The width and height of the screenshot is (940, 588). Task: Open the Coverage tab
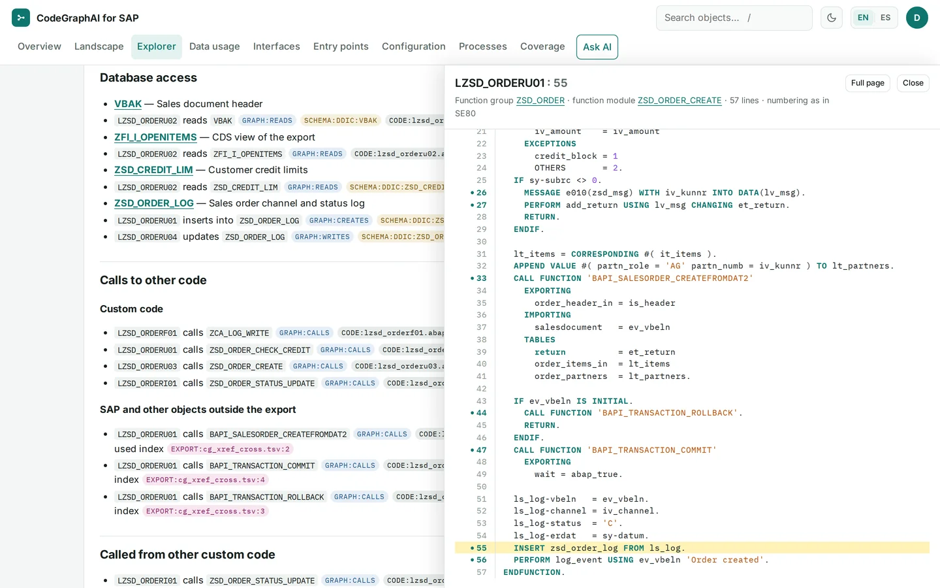(542, 46)
